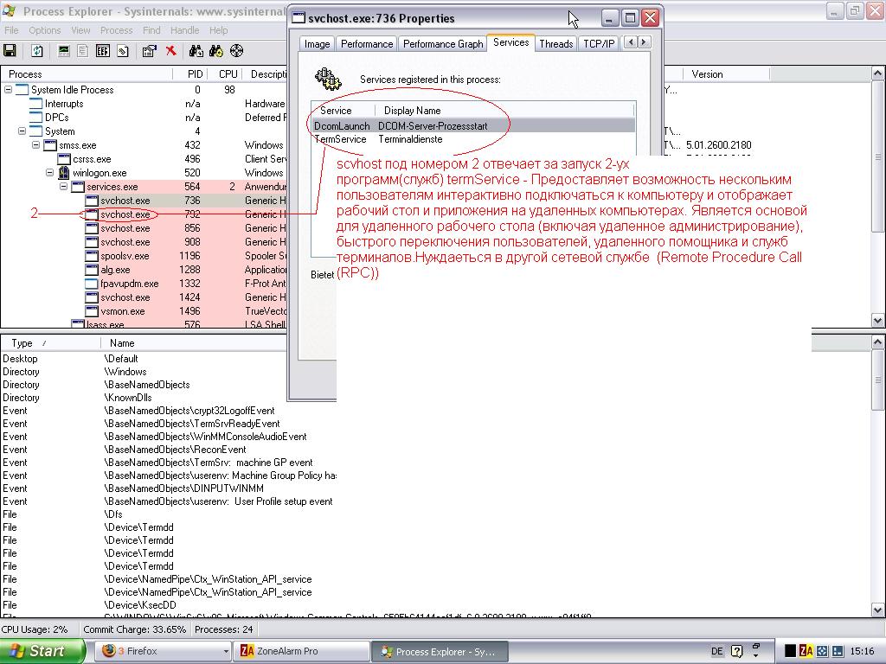Click process list scrollbar down arrow
886x664 pixels.
pyautogui.click(x=878, y=320)
